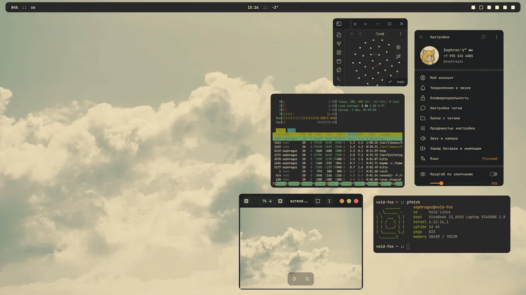This screenshot has height=295, width=526.
Task: Toggle the Obsidian left sidebar
Action: [339, 24]
